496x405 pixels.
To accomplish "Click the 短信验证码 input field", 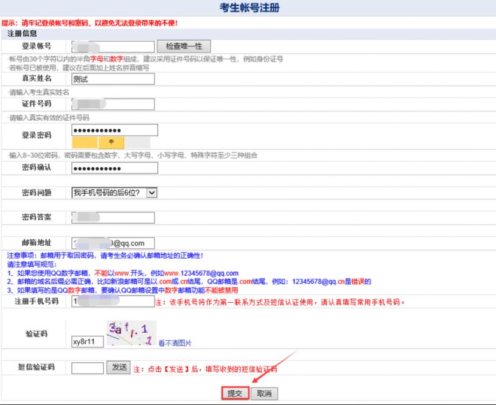I will click(87, 368).
